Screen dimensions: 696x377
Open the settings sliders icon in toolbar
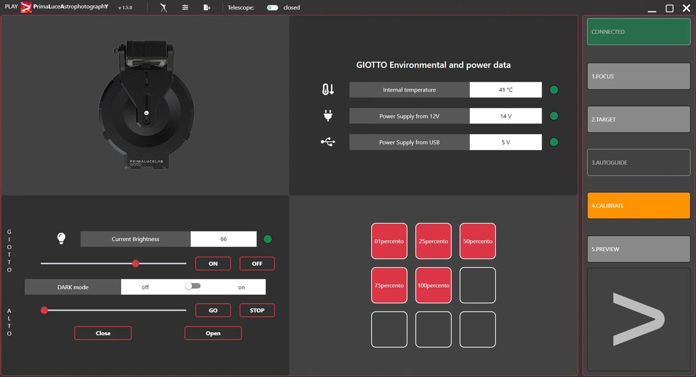(x=185, y=8)
